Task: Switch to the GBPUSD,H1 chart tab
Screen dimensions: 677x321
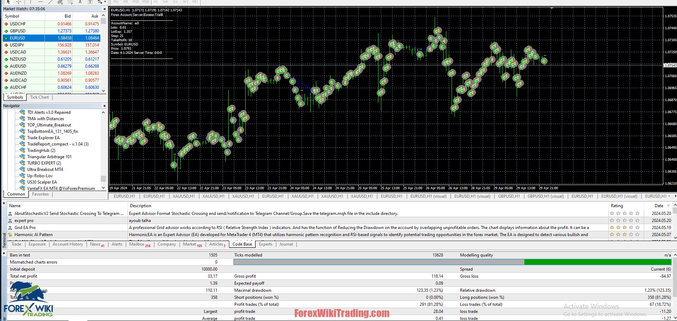Action: (x=508, y=196)
